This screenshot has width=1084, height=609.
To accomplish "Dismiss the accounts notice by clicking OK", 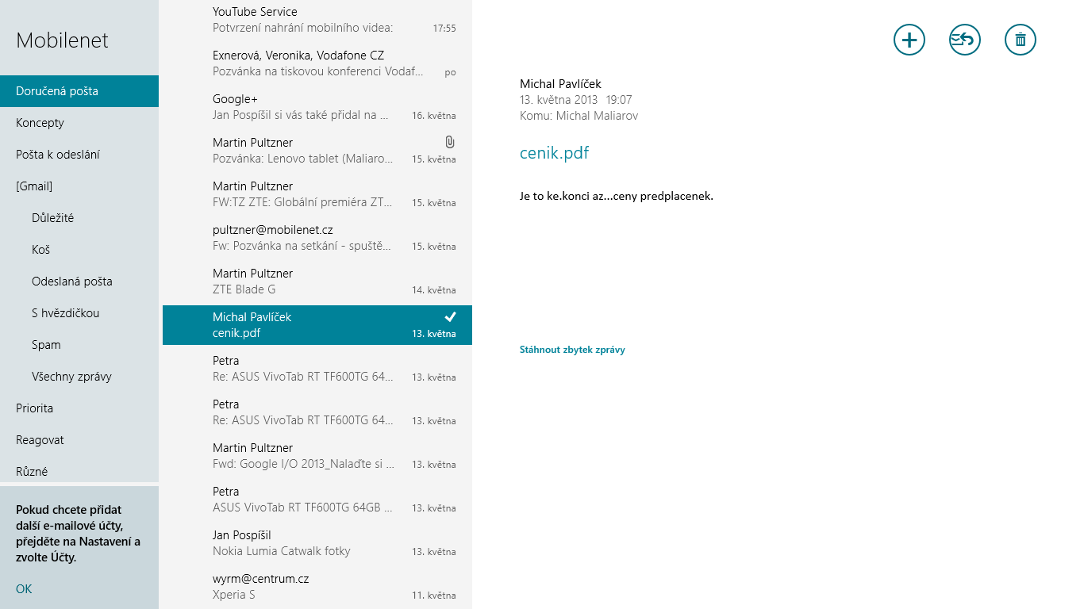I will [23, 588].
